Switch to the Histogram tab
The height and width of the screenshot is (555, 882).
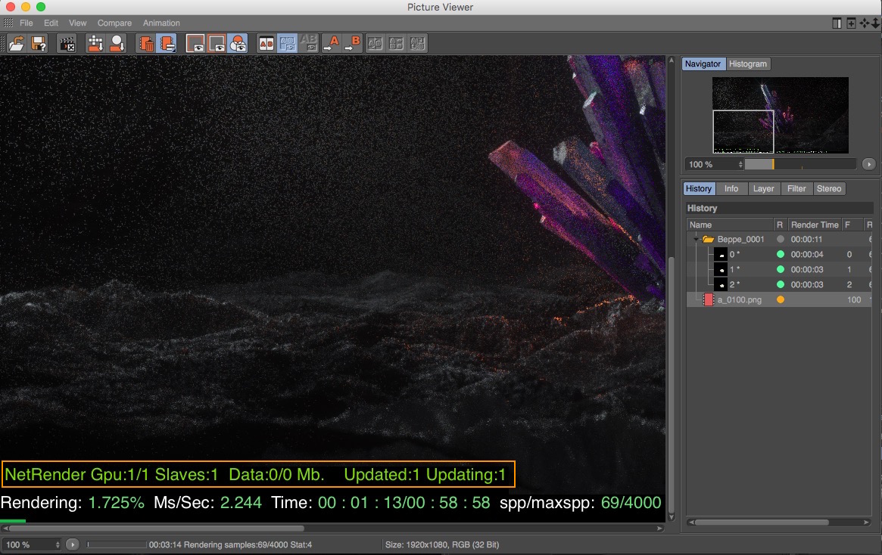[x=747, y=64]
